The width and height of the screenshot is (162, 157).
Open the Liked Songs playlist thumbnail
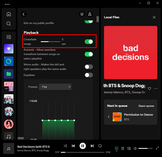click(x=9, y=49)
